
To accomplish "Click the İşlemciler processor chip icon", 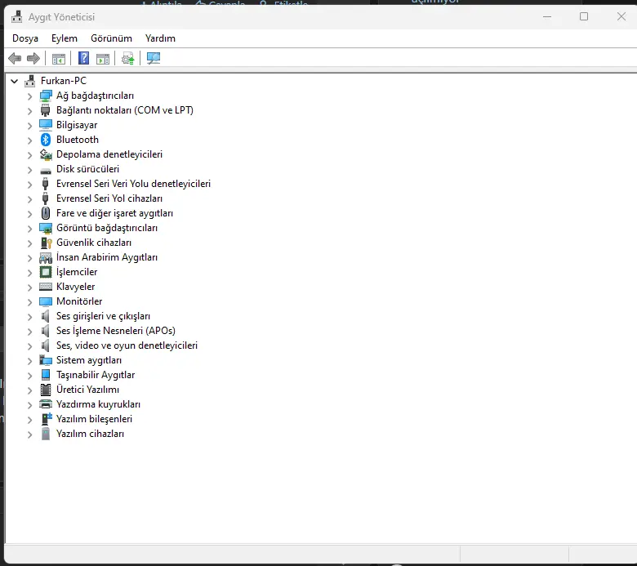I will click(46, 272).
